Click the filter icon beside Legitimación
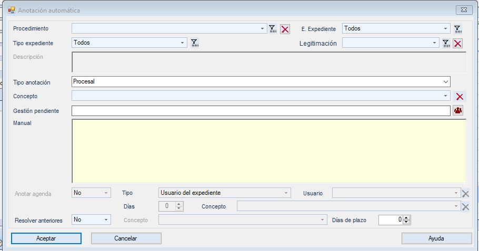Screen dimensions: 479x251 (x=446, y=43)
